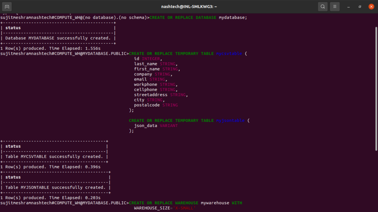
Task: Minimize the terminal window
Action: (x=348, y=7)
